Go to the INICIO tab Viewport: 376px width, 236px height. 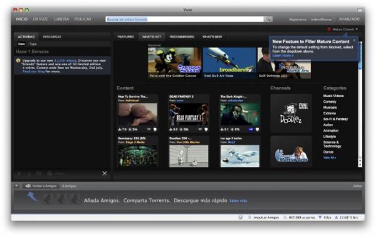22,19
